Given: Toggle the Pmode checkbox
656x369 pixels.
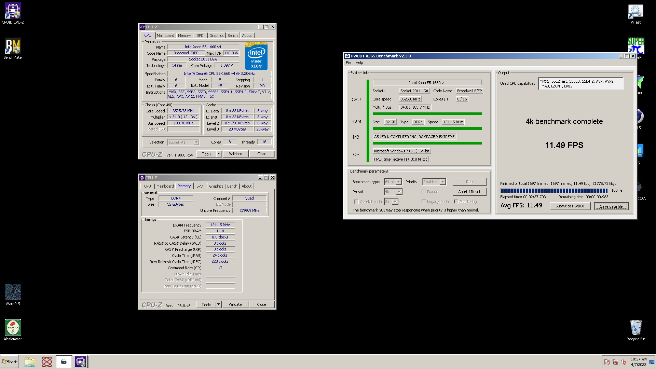Looking at the screenshot, I should click(x=424, y=192).
